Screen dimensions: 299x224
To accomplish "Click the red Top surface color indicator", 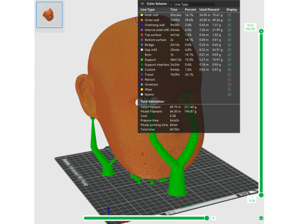I will coord(142,35).
